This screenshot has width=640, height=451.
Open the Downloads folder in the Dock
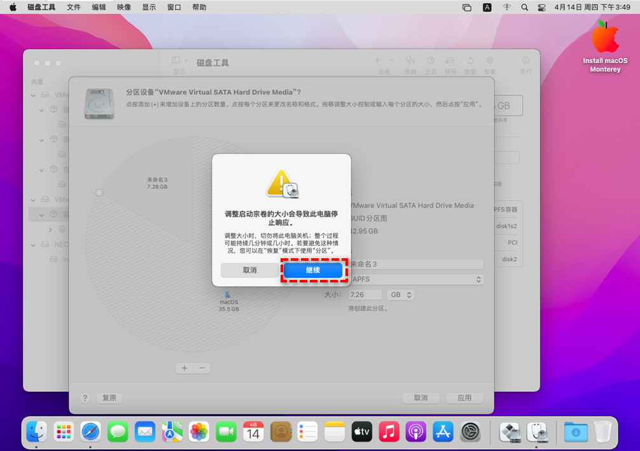click(576, 431)
